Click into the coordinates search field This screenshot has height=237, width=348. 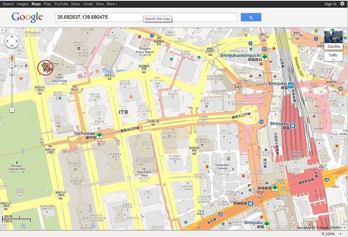point(146,17)
